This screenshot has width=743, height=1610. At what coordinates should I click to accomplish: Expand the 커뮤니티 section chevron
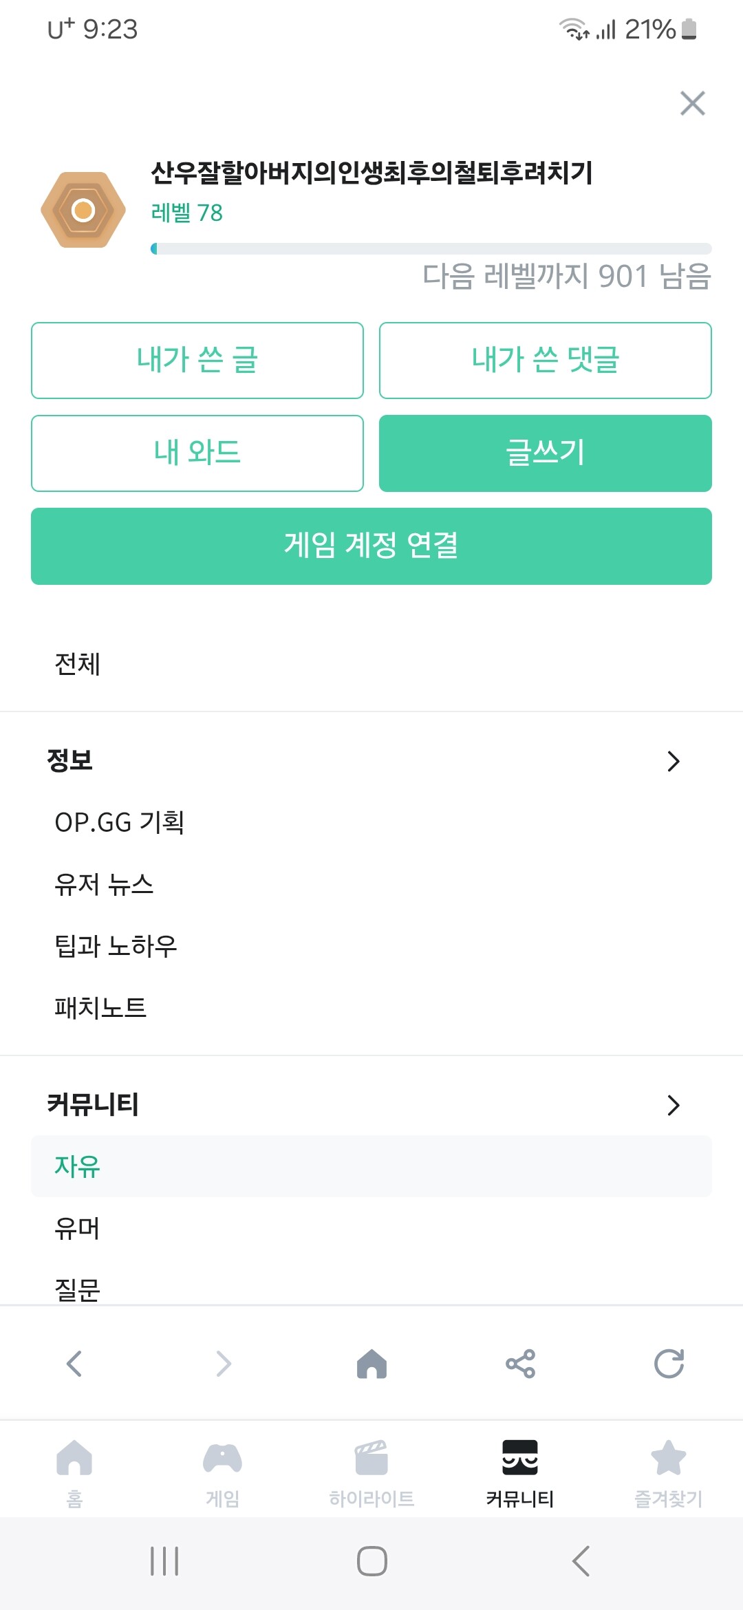click(674, 1105)
